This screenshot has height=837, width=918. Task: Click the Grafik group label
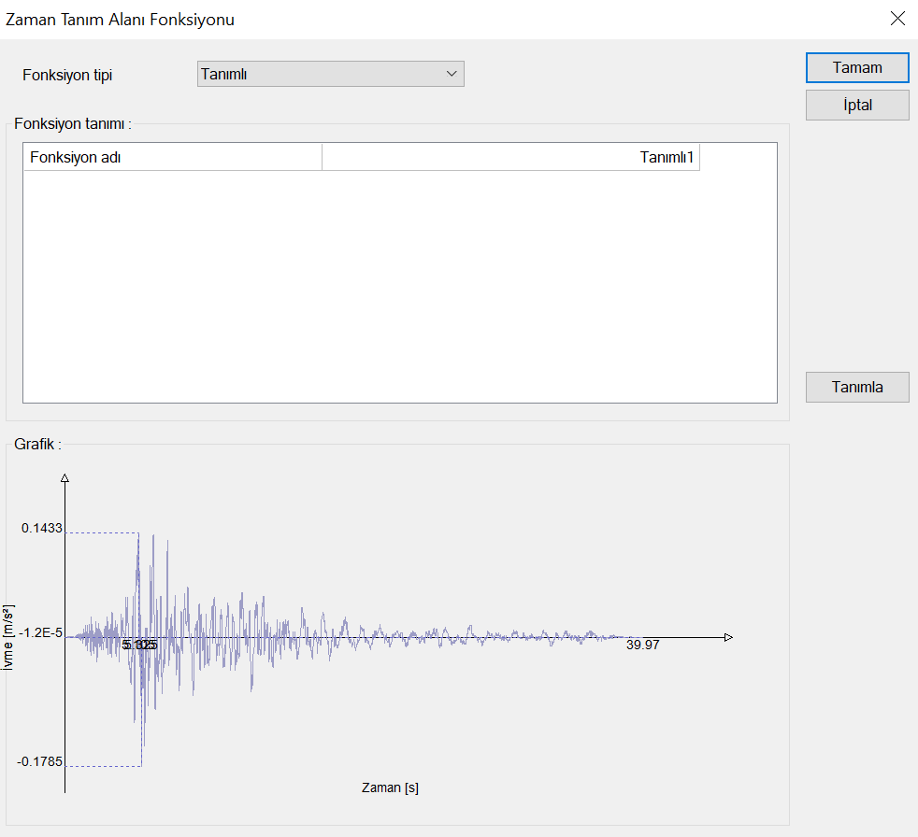tap(37, 445)
